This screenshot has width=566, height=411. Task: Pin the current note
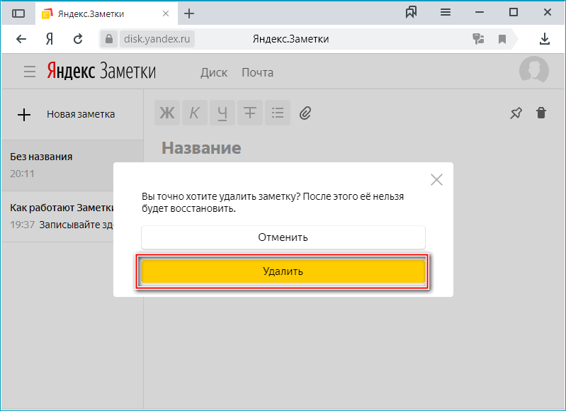coord(516,113)
